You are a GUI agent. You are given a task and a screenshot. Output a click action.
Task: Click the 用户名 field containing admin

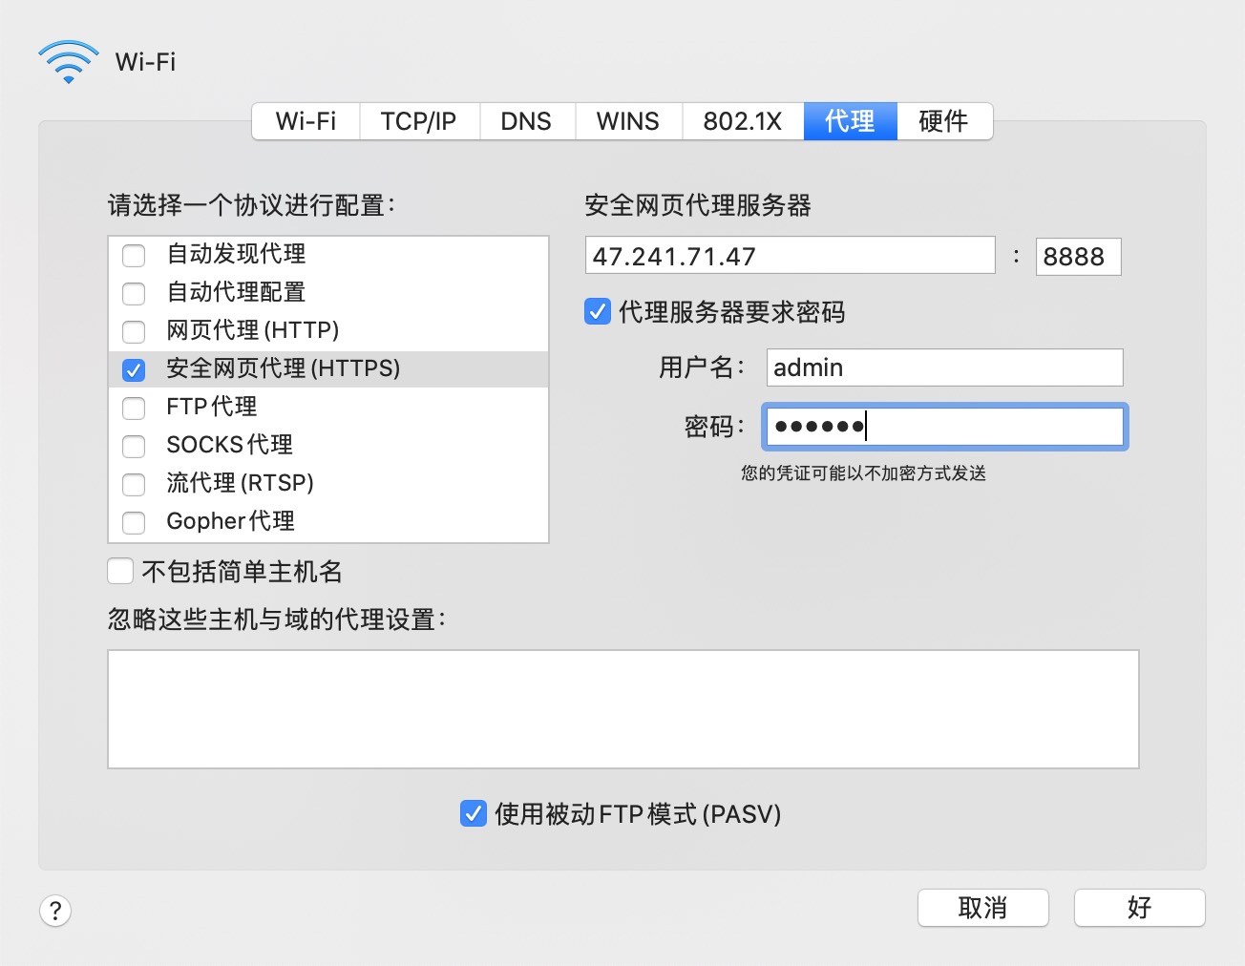click(945, 367)
